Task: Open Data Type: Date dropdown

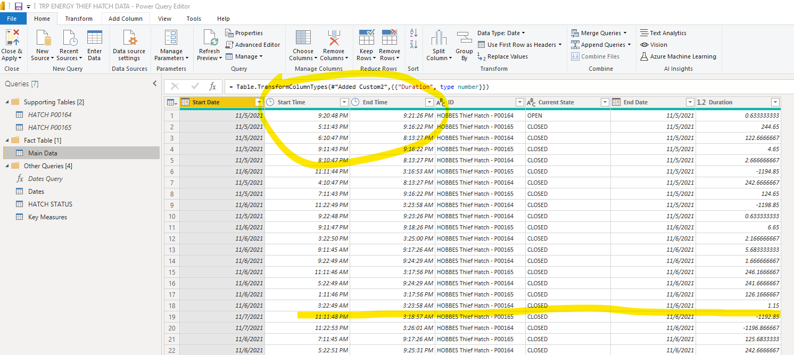Action: click(501, 33)
